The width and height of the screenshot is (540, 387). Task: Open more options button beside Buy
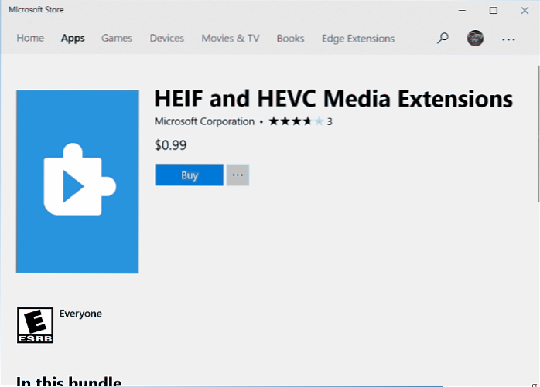pos(238,175)
